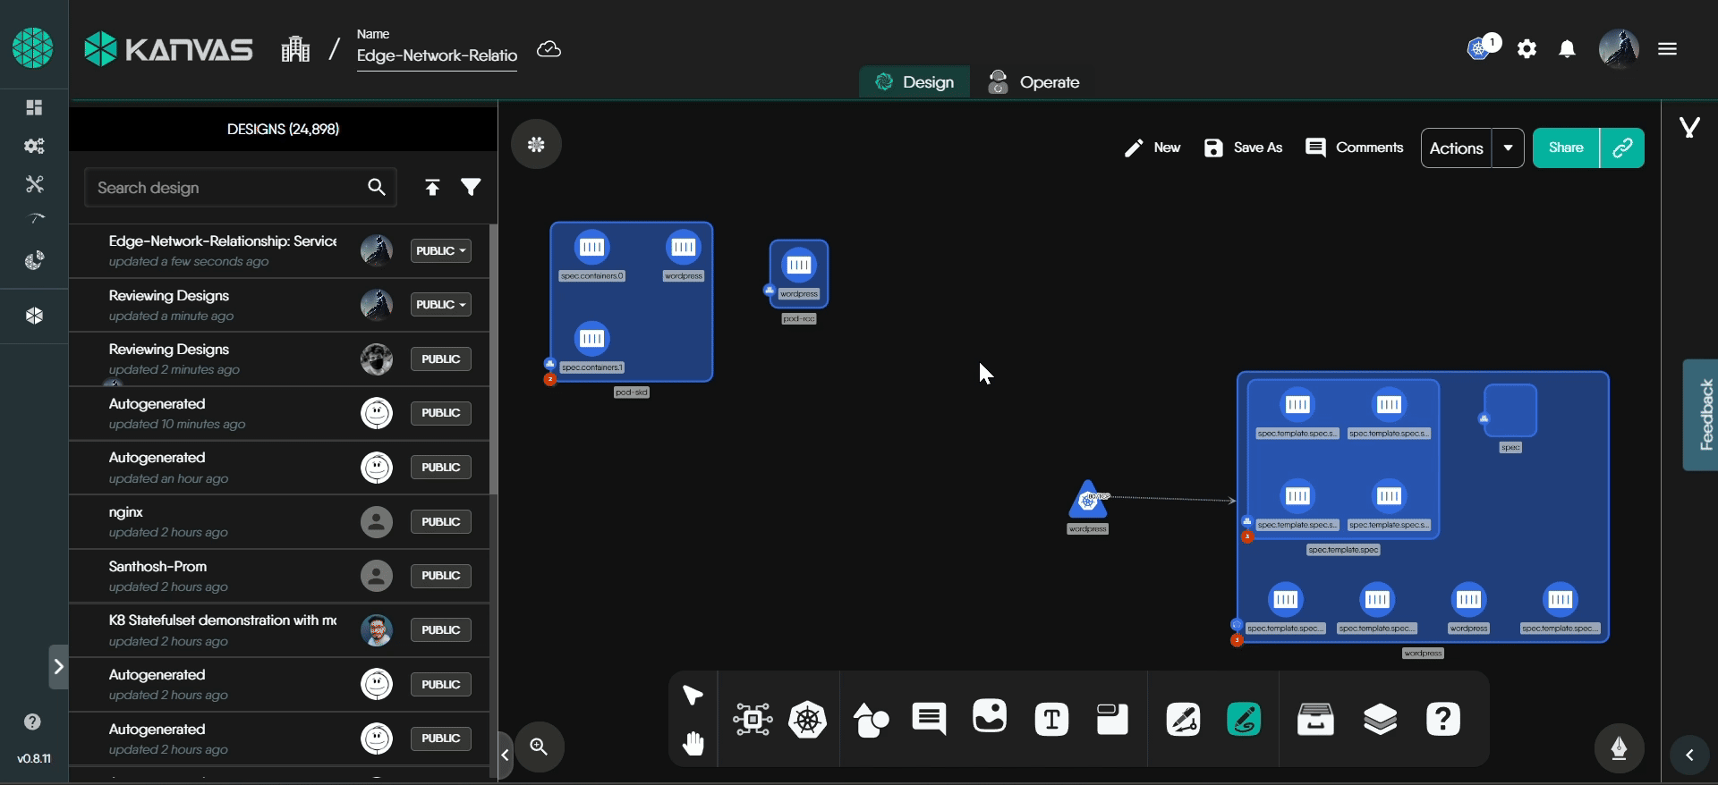Click the zoom magnifier on the canvas
The height and width of the screenshot is (785, 1718).
click(539, 747)
